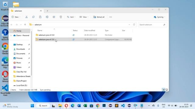Click the Cut scissors icon
The image size is (195, 109).
coord(27,17)
